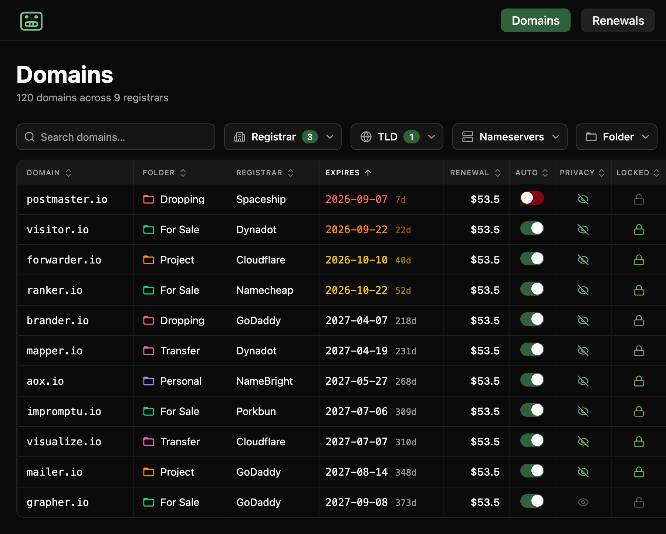Click the unlocked padlock icon for postmaster.io
The image size is (666, 534).
tap(639, 200)
